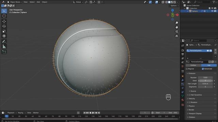
Task: Choose the Move tool
Action: click(x=4, y=21)
